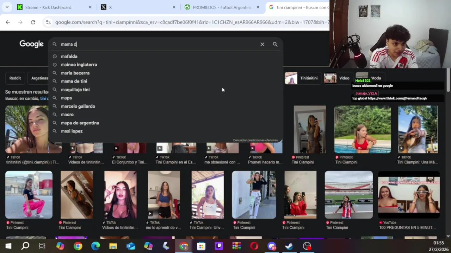Open Outlook from the taskbar
Viewport: 451px width, 253px height.
click(131, 246)
